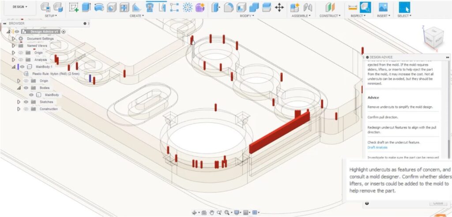Hide the MainBody:1 component

22,66
